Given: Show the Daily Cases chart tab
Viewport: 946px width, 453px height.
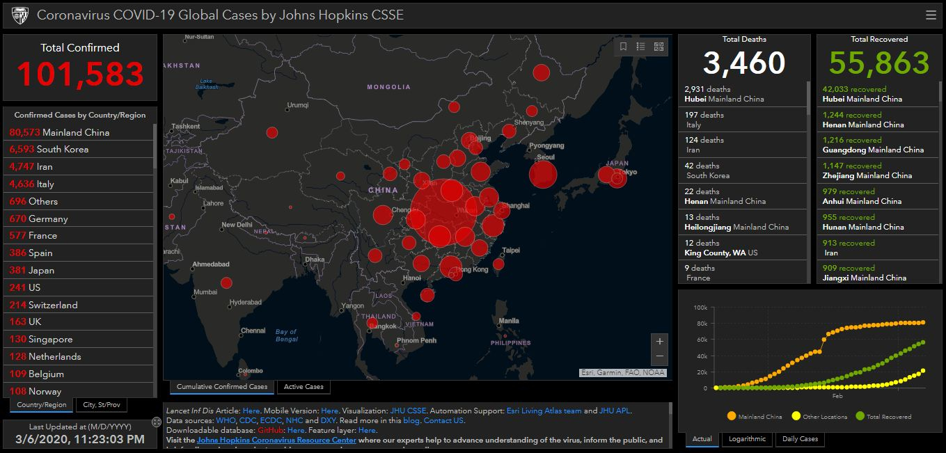Looking at the screenshot, I should 799,439.
